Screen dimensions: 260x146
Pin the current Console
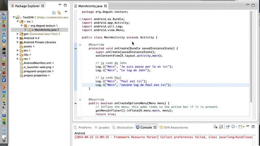[x=227, y=127]
